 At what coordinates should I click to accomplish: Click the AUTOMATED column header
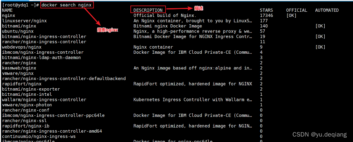[327, 10]
